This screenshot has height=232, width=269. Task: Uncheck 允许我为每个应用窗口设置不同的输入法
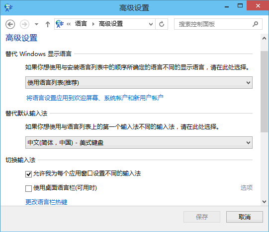pos(28,174)
